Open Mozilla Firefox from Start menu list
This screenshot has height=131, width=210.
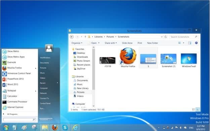coord(20,68)
